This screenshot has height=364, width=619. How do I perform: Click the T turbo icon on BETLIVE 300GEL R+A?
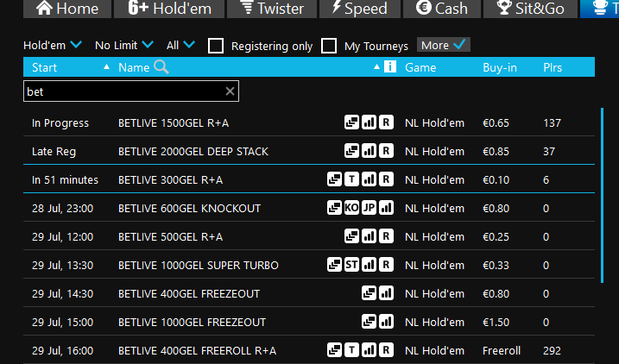pos(351,179)
